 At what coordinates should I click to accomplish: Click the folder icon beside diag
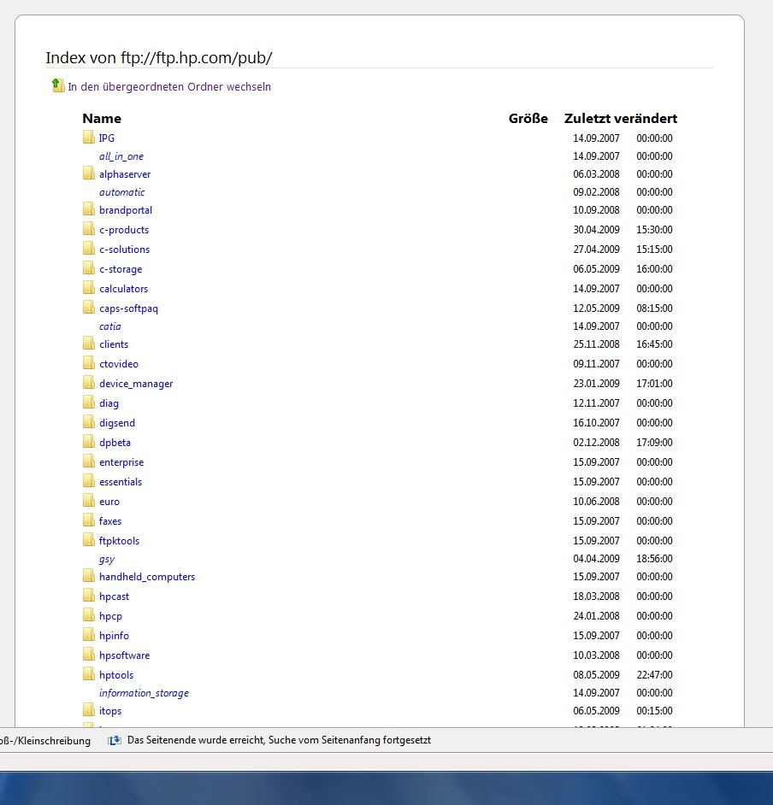pyautogui.click(x=89, y=402)
